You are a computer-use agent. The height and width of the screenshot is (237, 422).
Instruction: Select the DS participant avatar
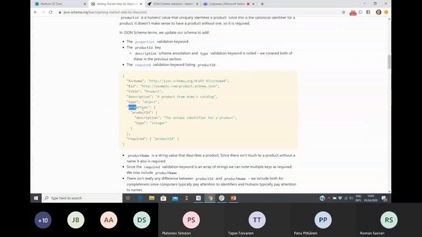[x=142, y=220]
